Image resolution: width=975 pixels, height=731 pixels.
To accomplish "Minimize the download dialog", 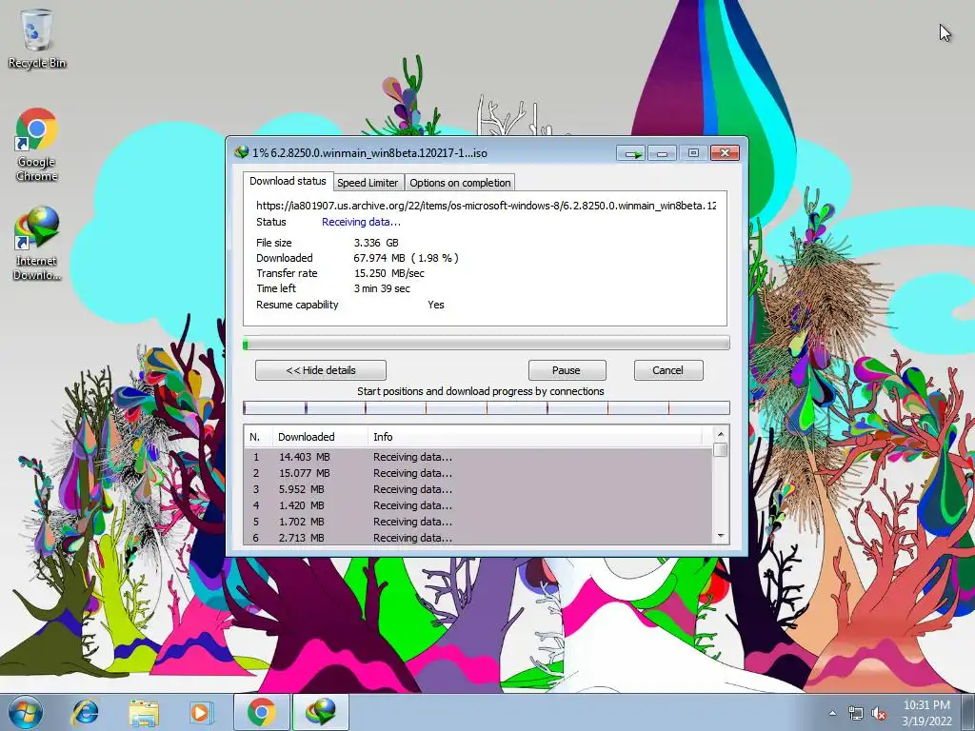I will point(663,153).
